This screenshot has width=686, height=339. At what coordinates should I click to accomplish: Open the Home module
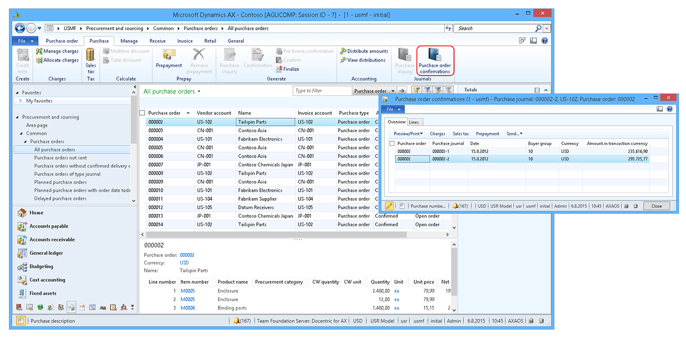[x=31, y=213]
